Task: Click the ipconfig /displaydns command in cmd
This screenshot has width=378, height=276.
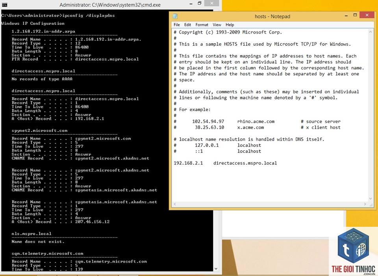Action: pos(89,15)
